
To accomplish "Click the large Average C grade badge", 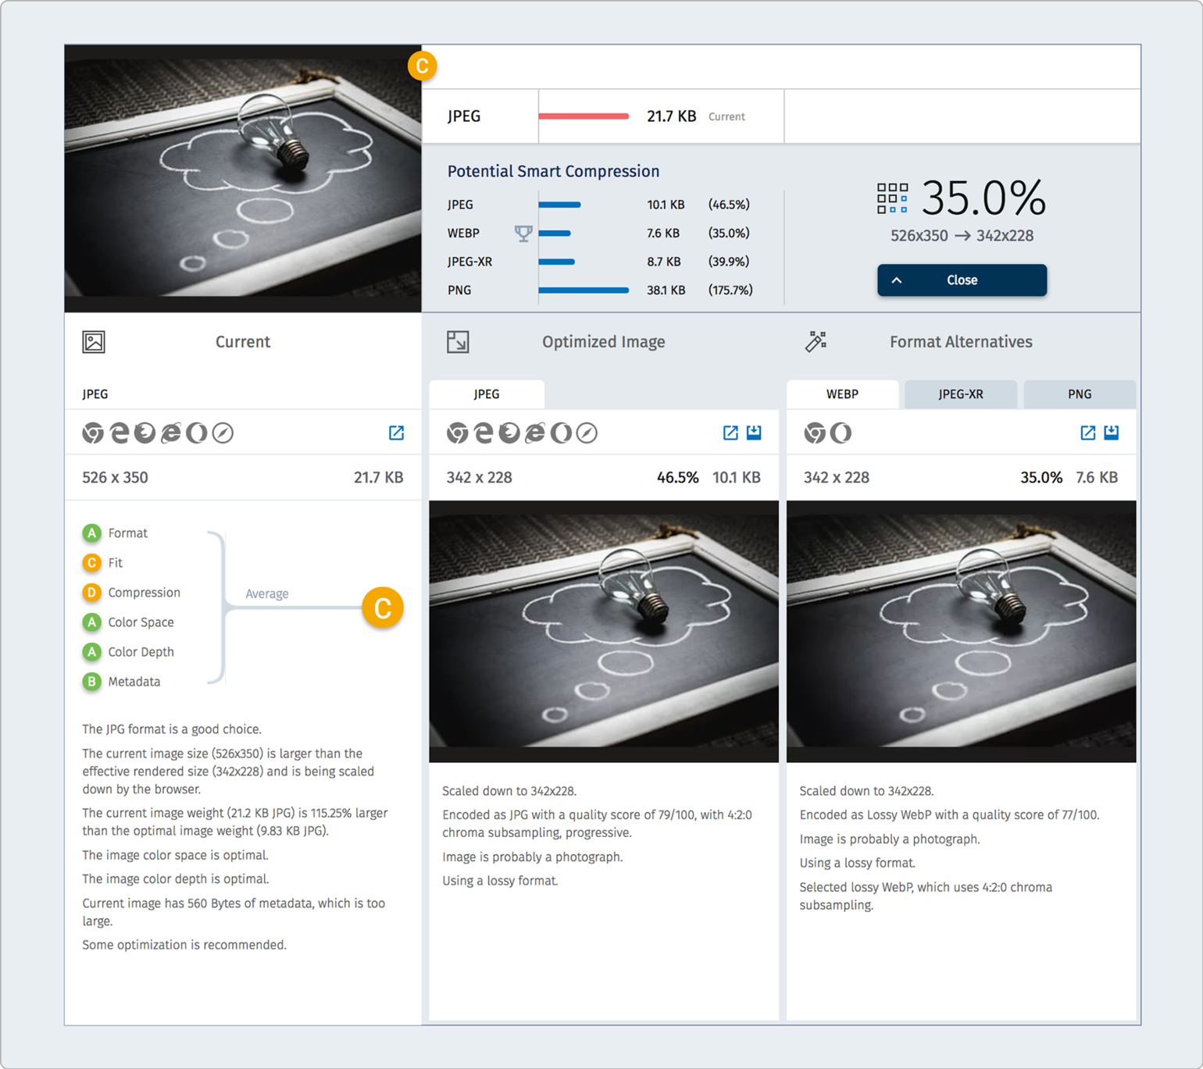I will (383, 608).
